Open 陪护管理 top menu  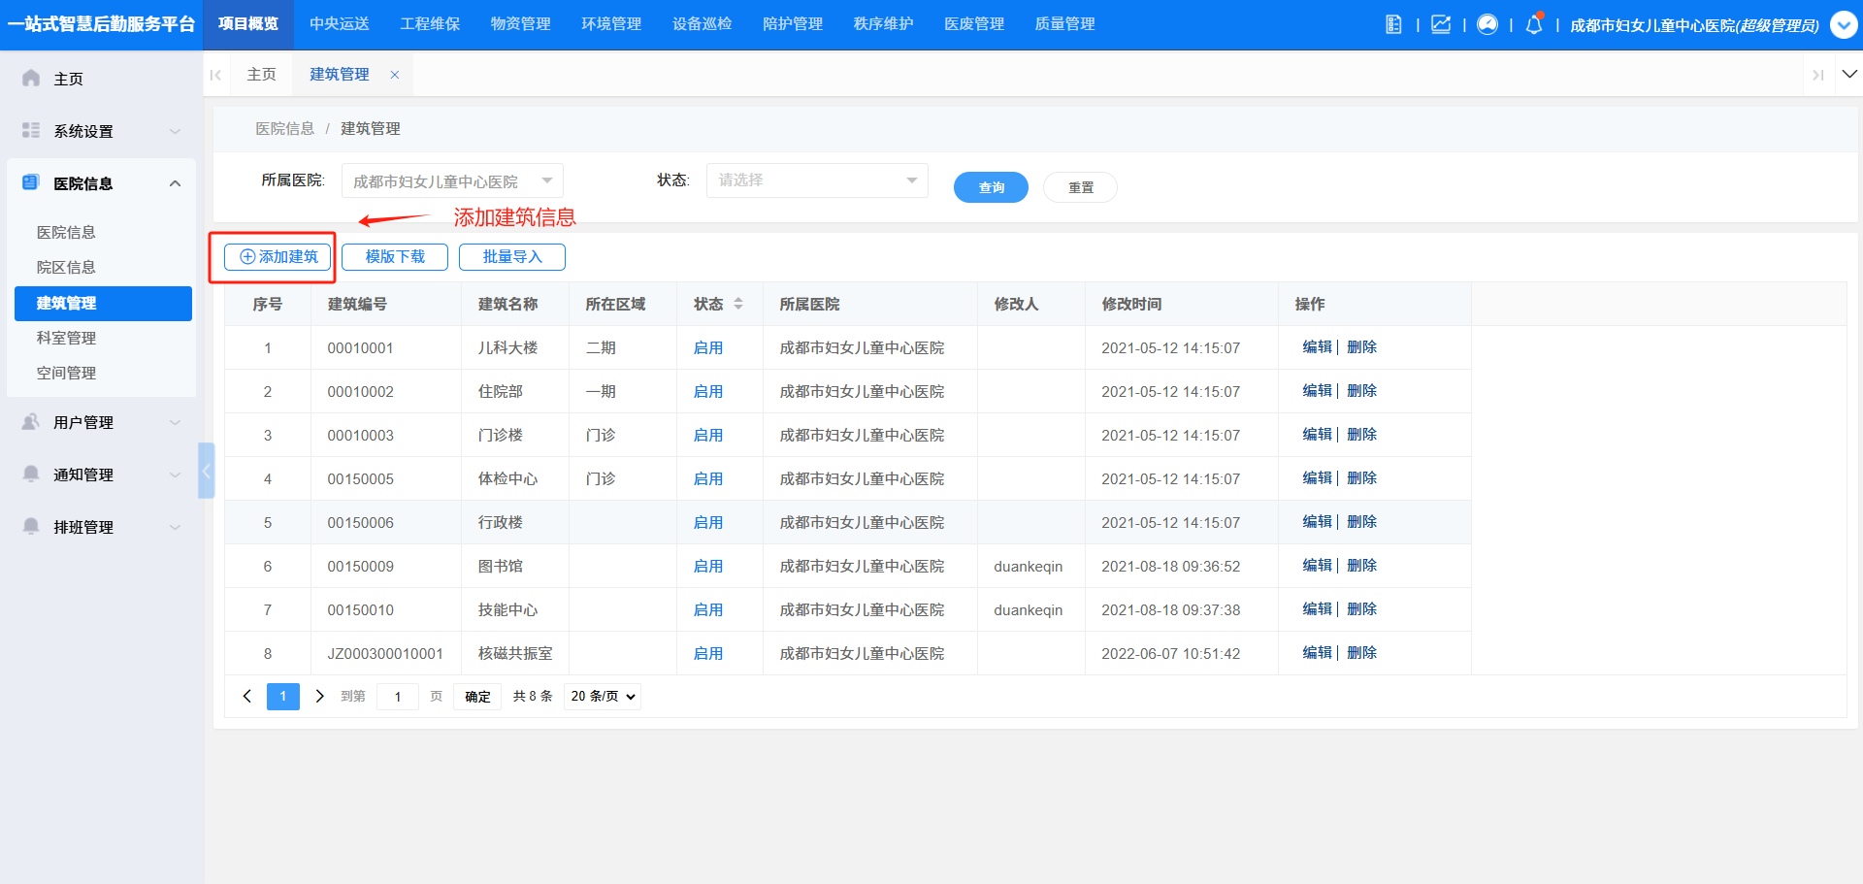[x=793, y=24]
